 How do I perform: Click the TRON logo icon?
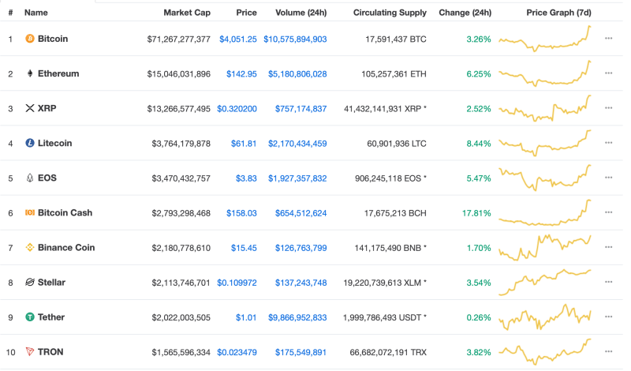(30, 351)
